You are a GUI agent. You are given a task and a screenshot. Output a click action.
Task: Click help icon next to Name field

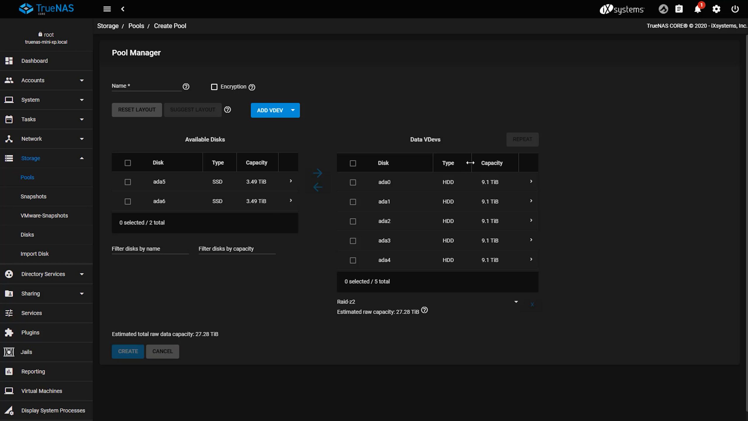[186, 87]
